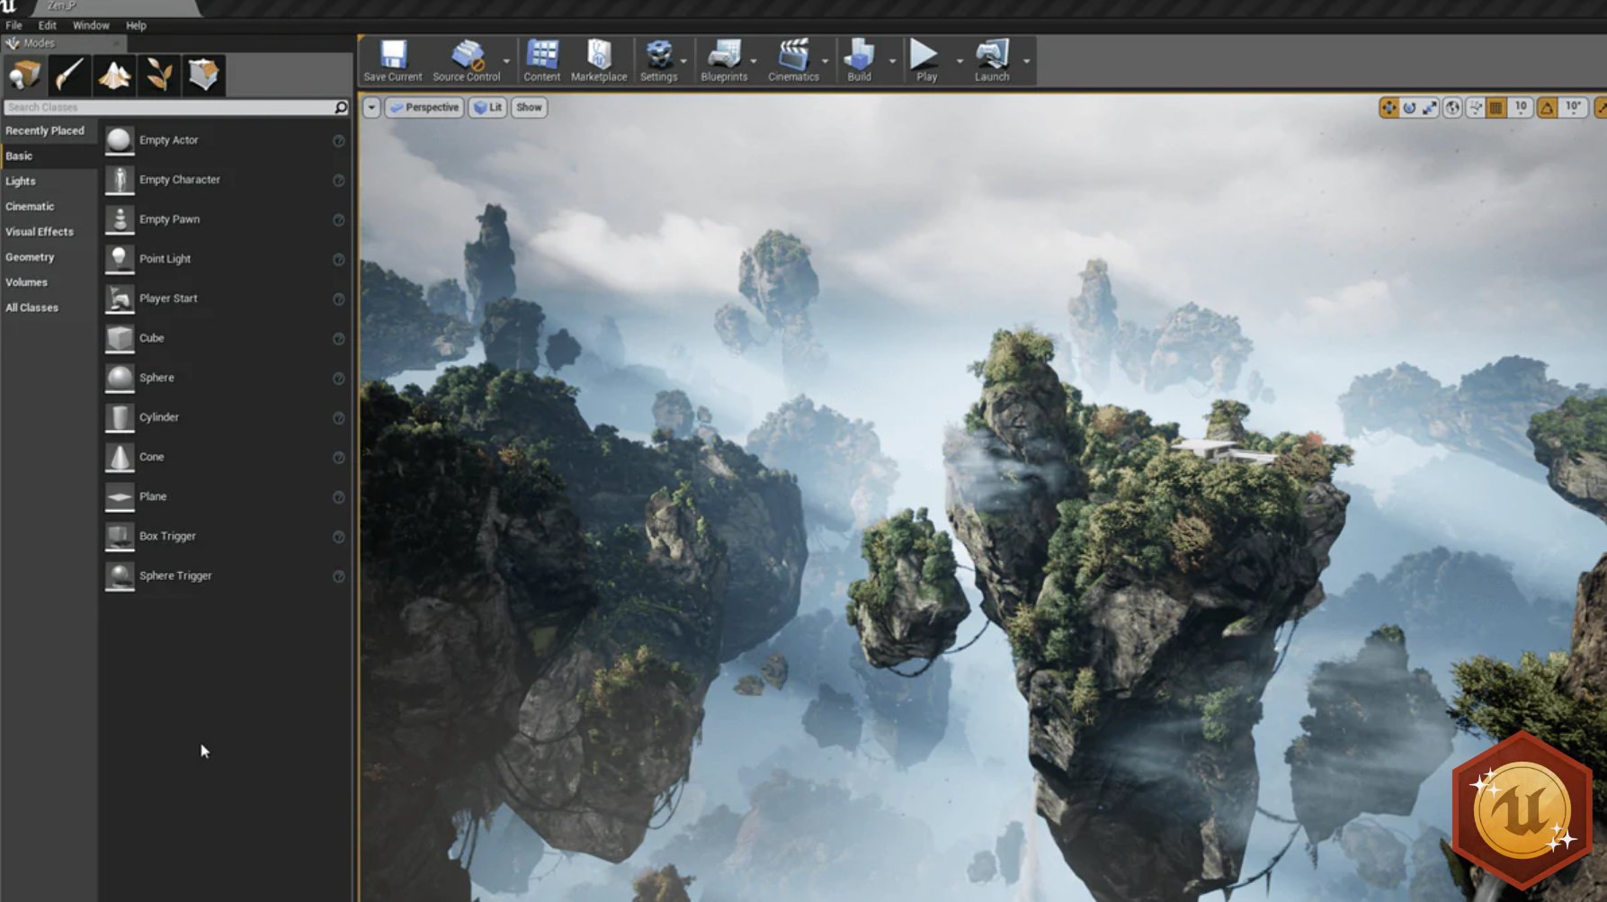Open the Cinematics tool
1607x902 pixels.
(792, 57)
